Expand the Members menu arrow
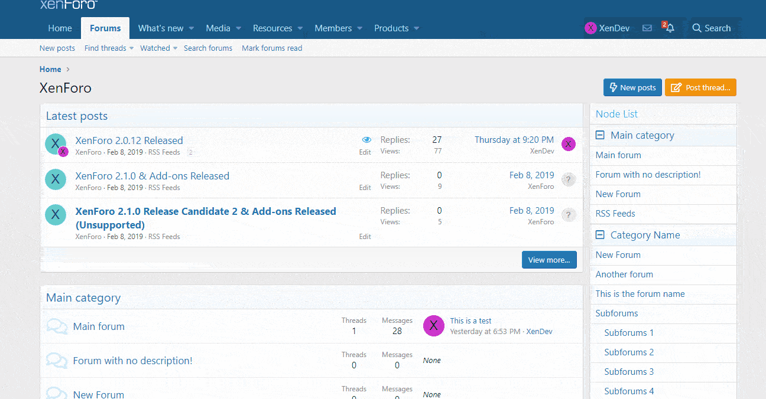766x399 pixels. 360,28
